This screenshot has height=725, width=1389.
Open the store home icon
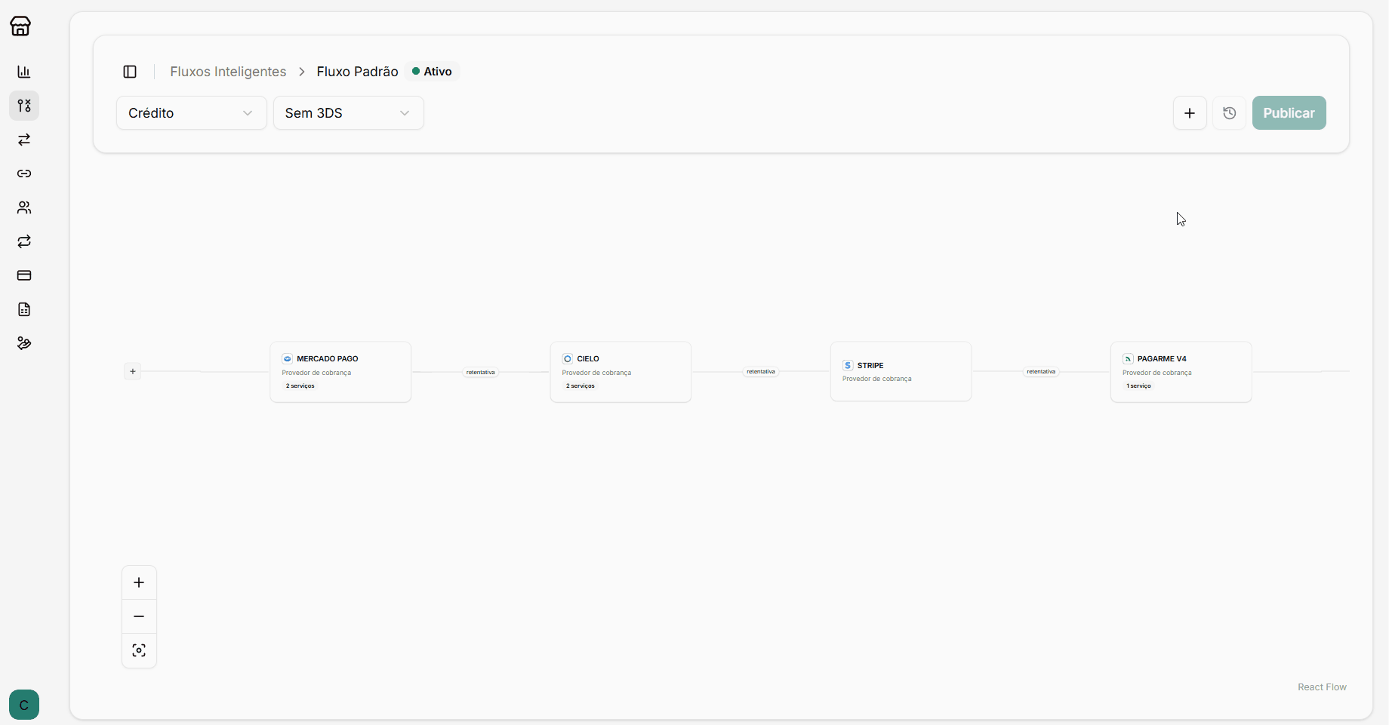tap(20, 26)
